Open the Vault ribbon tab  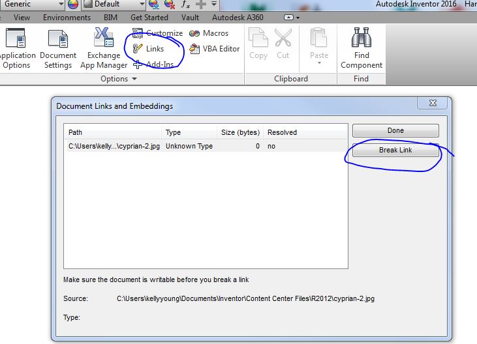(x=190, y=18)
